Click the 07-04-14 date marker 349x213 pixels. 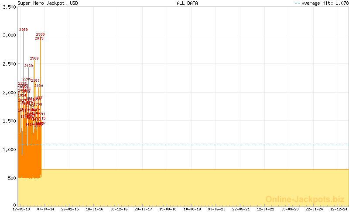click(46, 209)
